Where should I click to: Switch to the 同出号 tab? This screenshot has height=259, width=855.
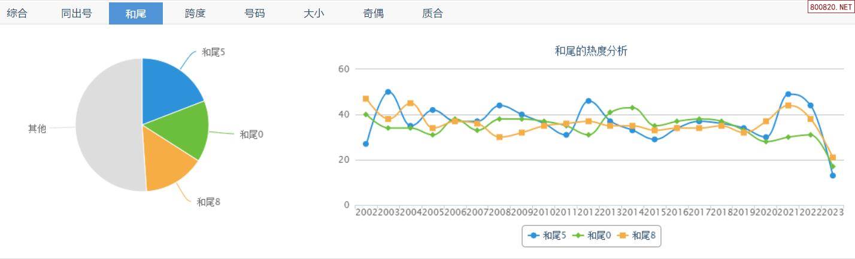pos(76,13)
